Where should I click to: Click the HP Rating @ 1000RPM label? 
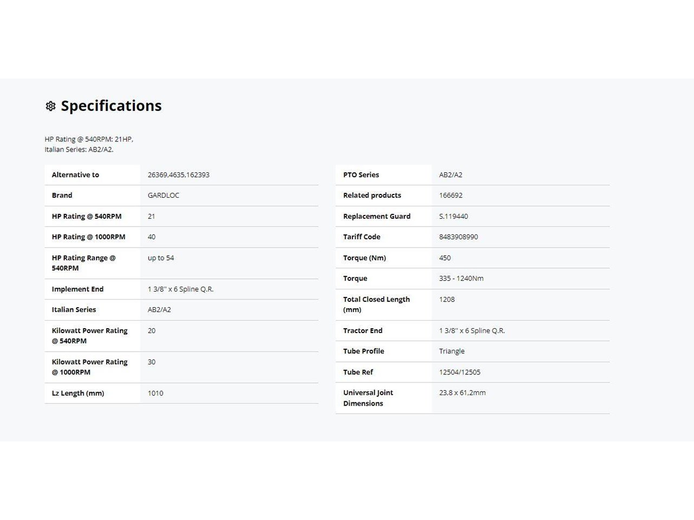point(88,237)
